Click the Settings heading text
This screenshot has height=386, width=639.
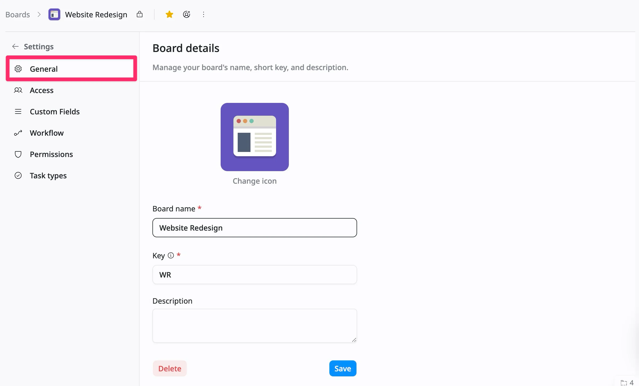pyautogui.click(x=39, y=47)
